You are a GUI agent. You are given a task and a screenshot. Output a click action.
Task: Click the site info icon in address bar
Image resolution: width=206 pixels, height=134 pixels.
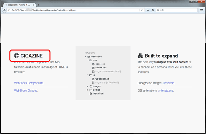point(9,10)
